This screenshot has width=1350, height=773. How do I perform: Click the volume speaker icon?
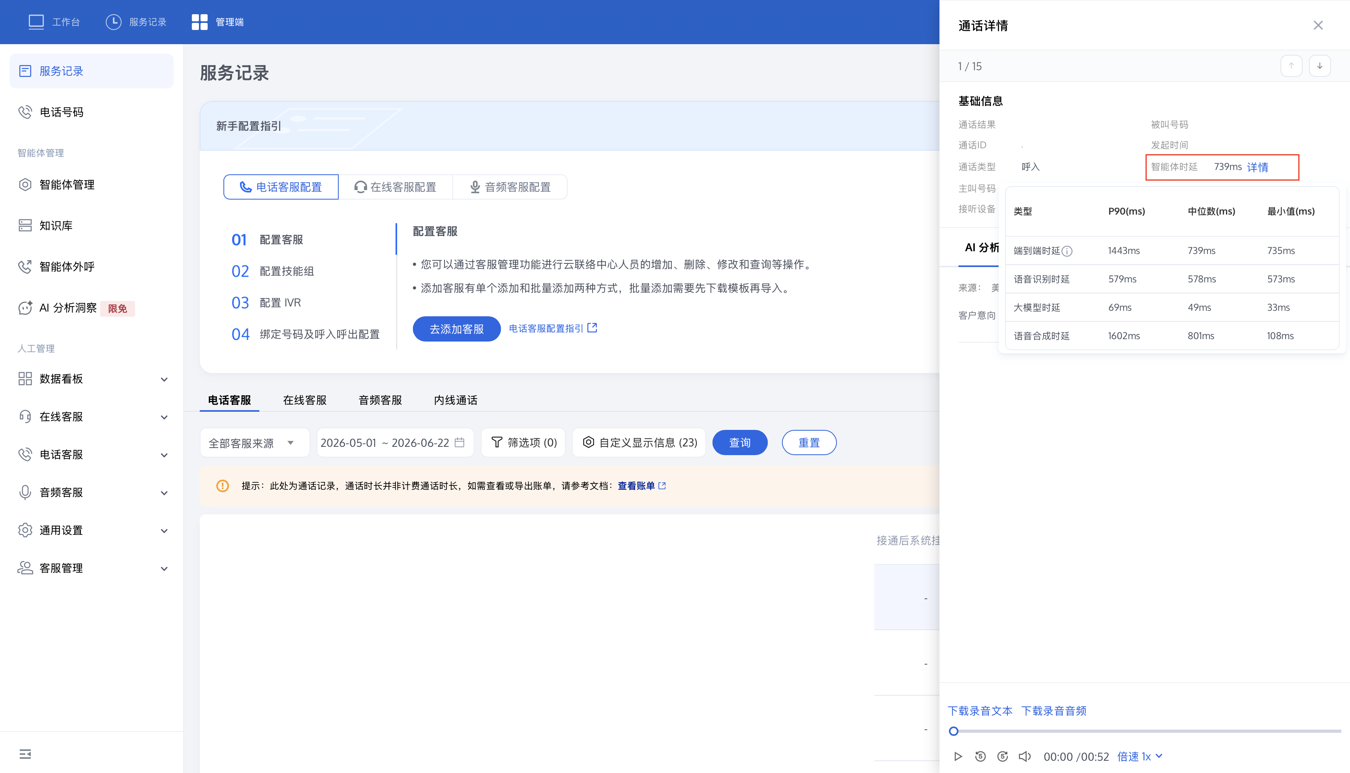pos(1025,756)
